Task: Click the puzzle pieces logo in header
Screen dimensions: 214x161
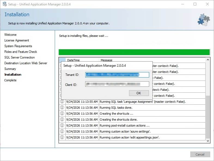Action: 204,20
